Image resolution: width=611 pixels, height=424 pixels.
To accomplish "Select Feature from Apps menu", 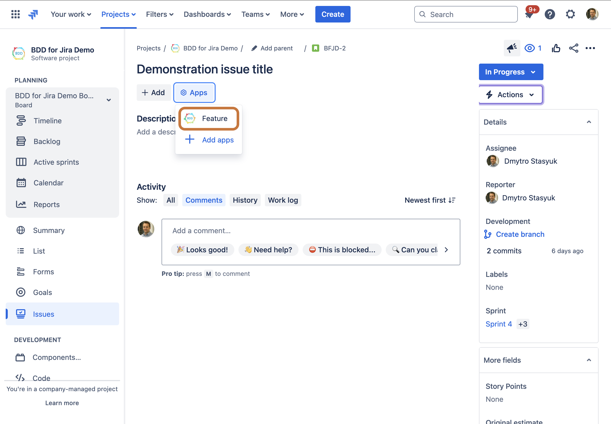I will [x=209, y=118].
